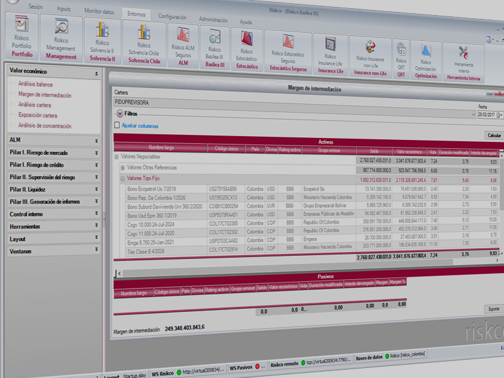Sort Activos by Rating activo column header
The image size is (504, 378).
tap(290, 149)
